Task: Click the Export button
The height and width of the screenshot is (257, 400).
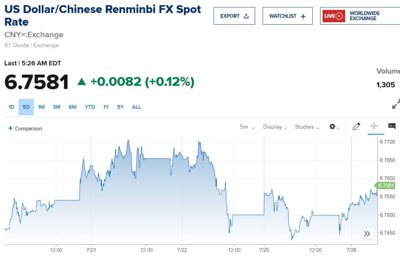Action: 234,16
